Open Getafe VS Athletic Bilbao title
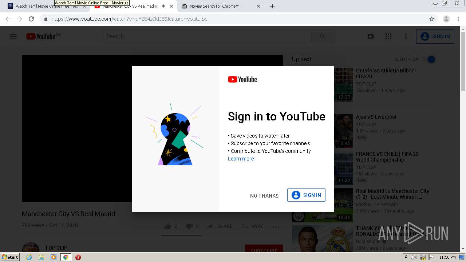Viewport: 466px width, 262px height. point(386,74)
